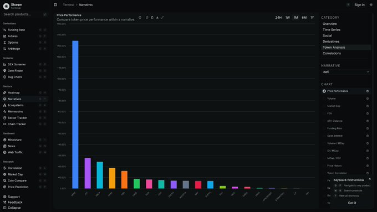Viewport: 377px width, 212px height.
Task: Click the chart info icon beside the description
Action: click(140, 18)
